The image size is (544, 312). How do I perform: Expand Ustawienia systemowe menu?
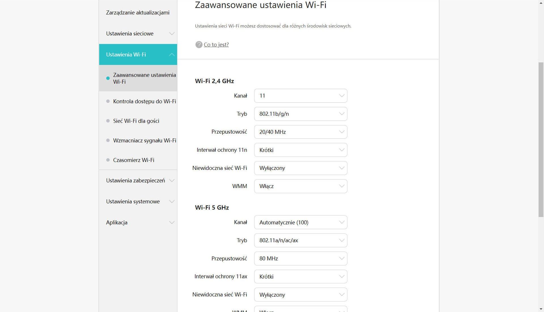[x=138, y=201]
